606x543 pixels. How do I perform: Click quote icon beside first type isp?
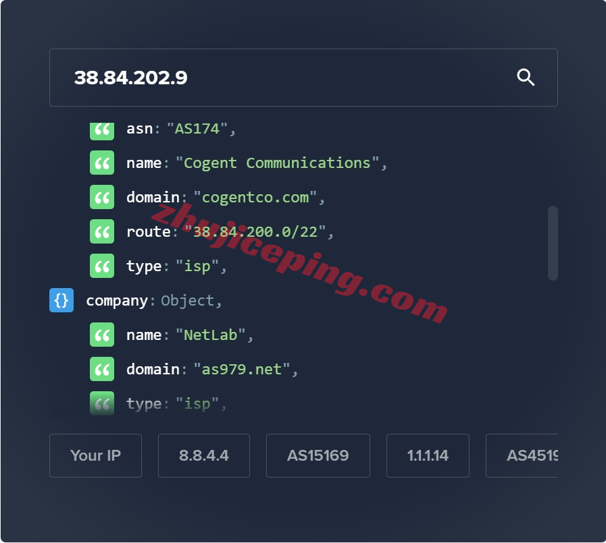click(x=102, y=266)
